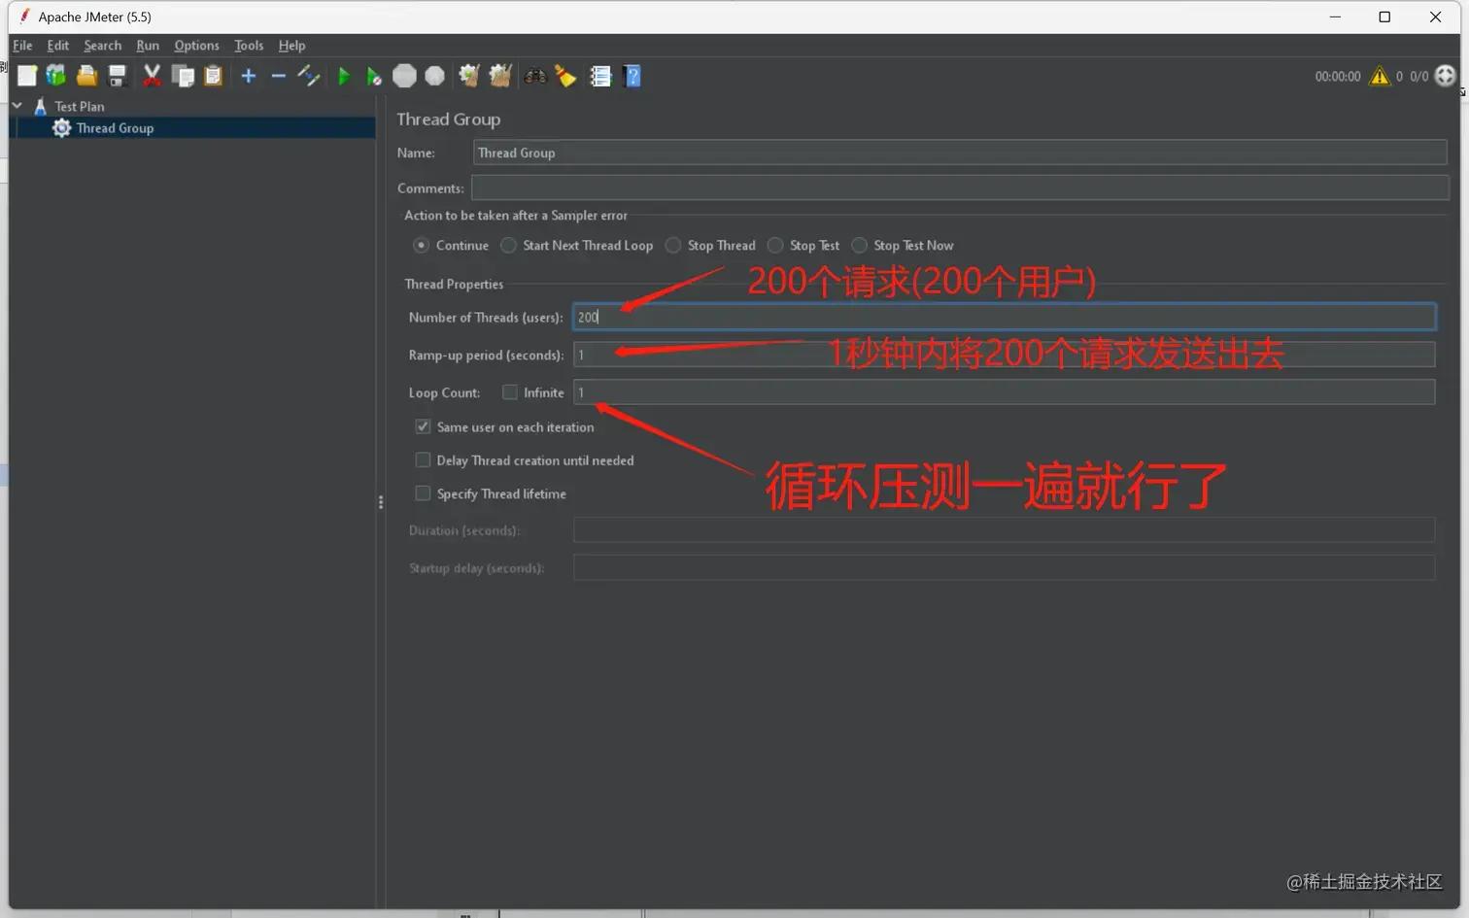Click the Clear results broom icon

469,76
